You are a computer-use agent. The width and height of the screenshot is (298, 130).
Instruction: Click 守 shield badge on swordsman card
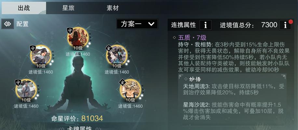(x=33, y=48)
